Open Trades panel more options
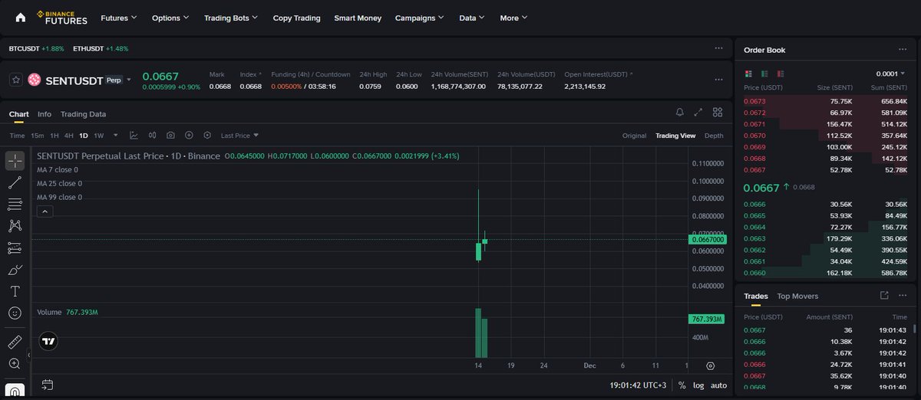Viewport: 921px width, 400px height. click(x=903, y=295)
